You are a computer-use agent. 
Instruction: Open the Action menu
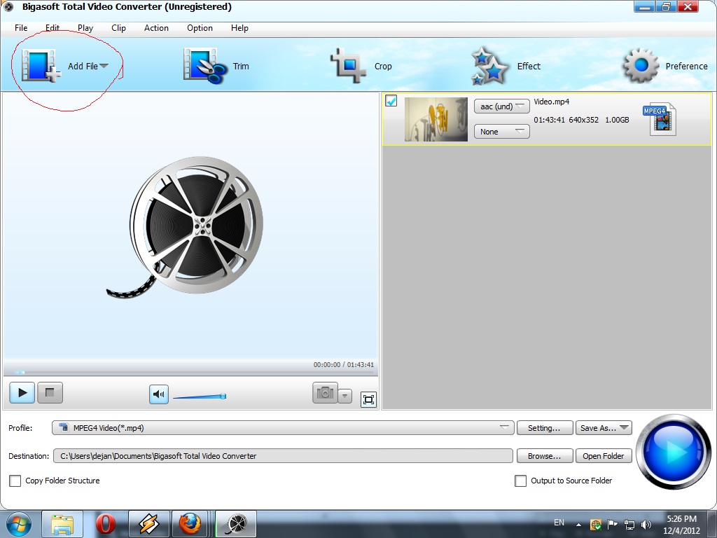click(x=156, y=28)
